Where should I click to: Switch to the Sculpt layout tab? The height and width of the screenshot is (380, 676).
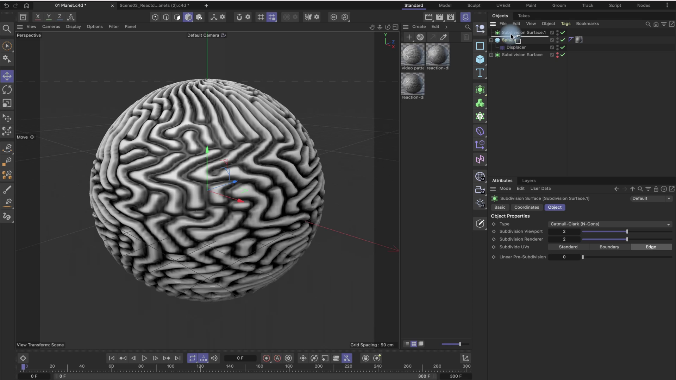[474, 5]
